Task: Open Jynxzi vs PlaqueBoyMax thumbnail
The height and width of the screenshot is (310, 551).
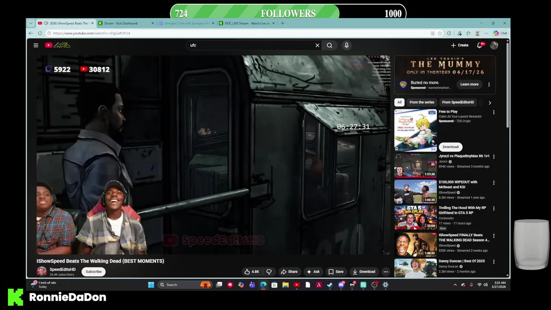Action: (415, 166)
